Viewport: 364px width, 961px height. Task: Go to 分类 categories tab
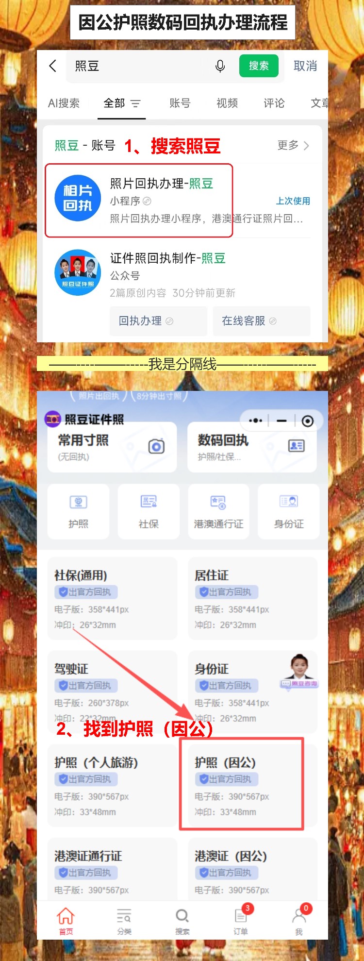(x=124, y=921)
